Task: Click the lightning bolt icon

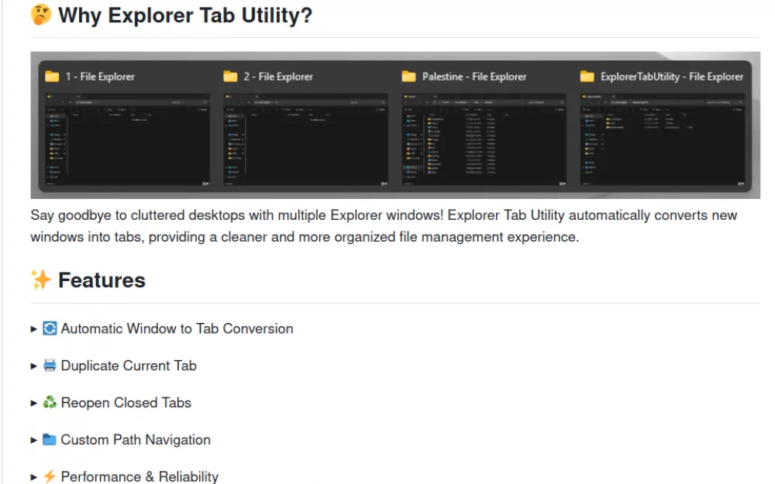Action: [50, 477]
